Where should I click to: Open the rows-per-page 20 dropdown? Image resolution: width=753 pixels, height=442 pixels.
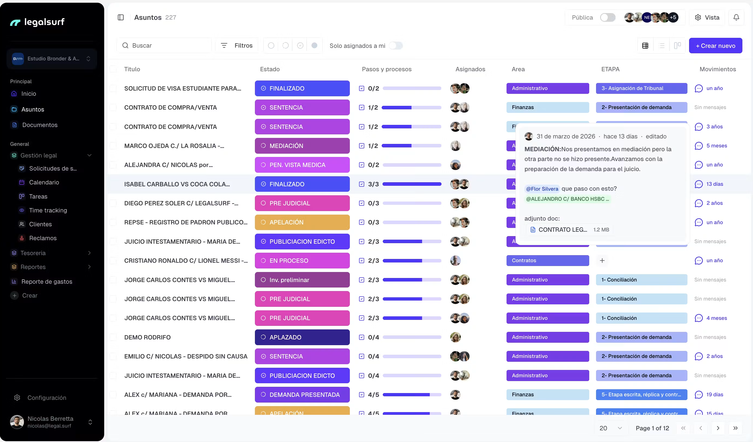611,428
